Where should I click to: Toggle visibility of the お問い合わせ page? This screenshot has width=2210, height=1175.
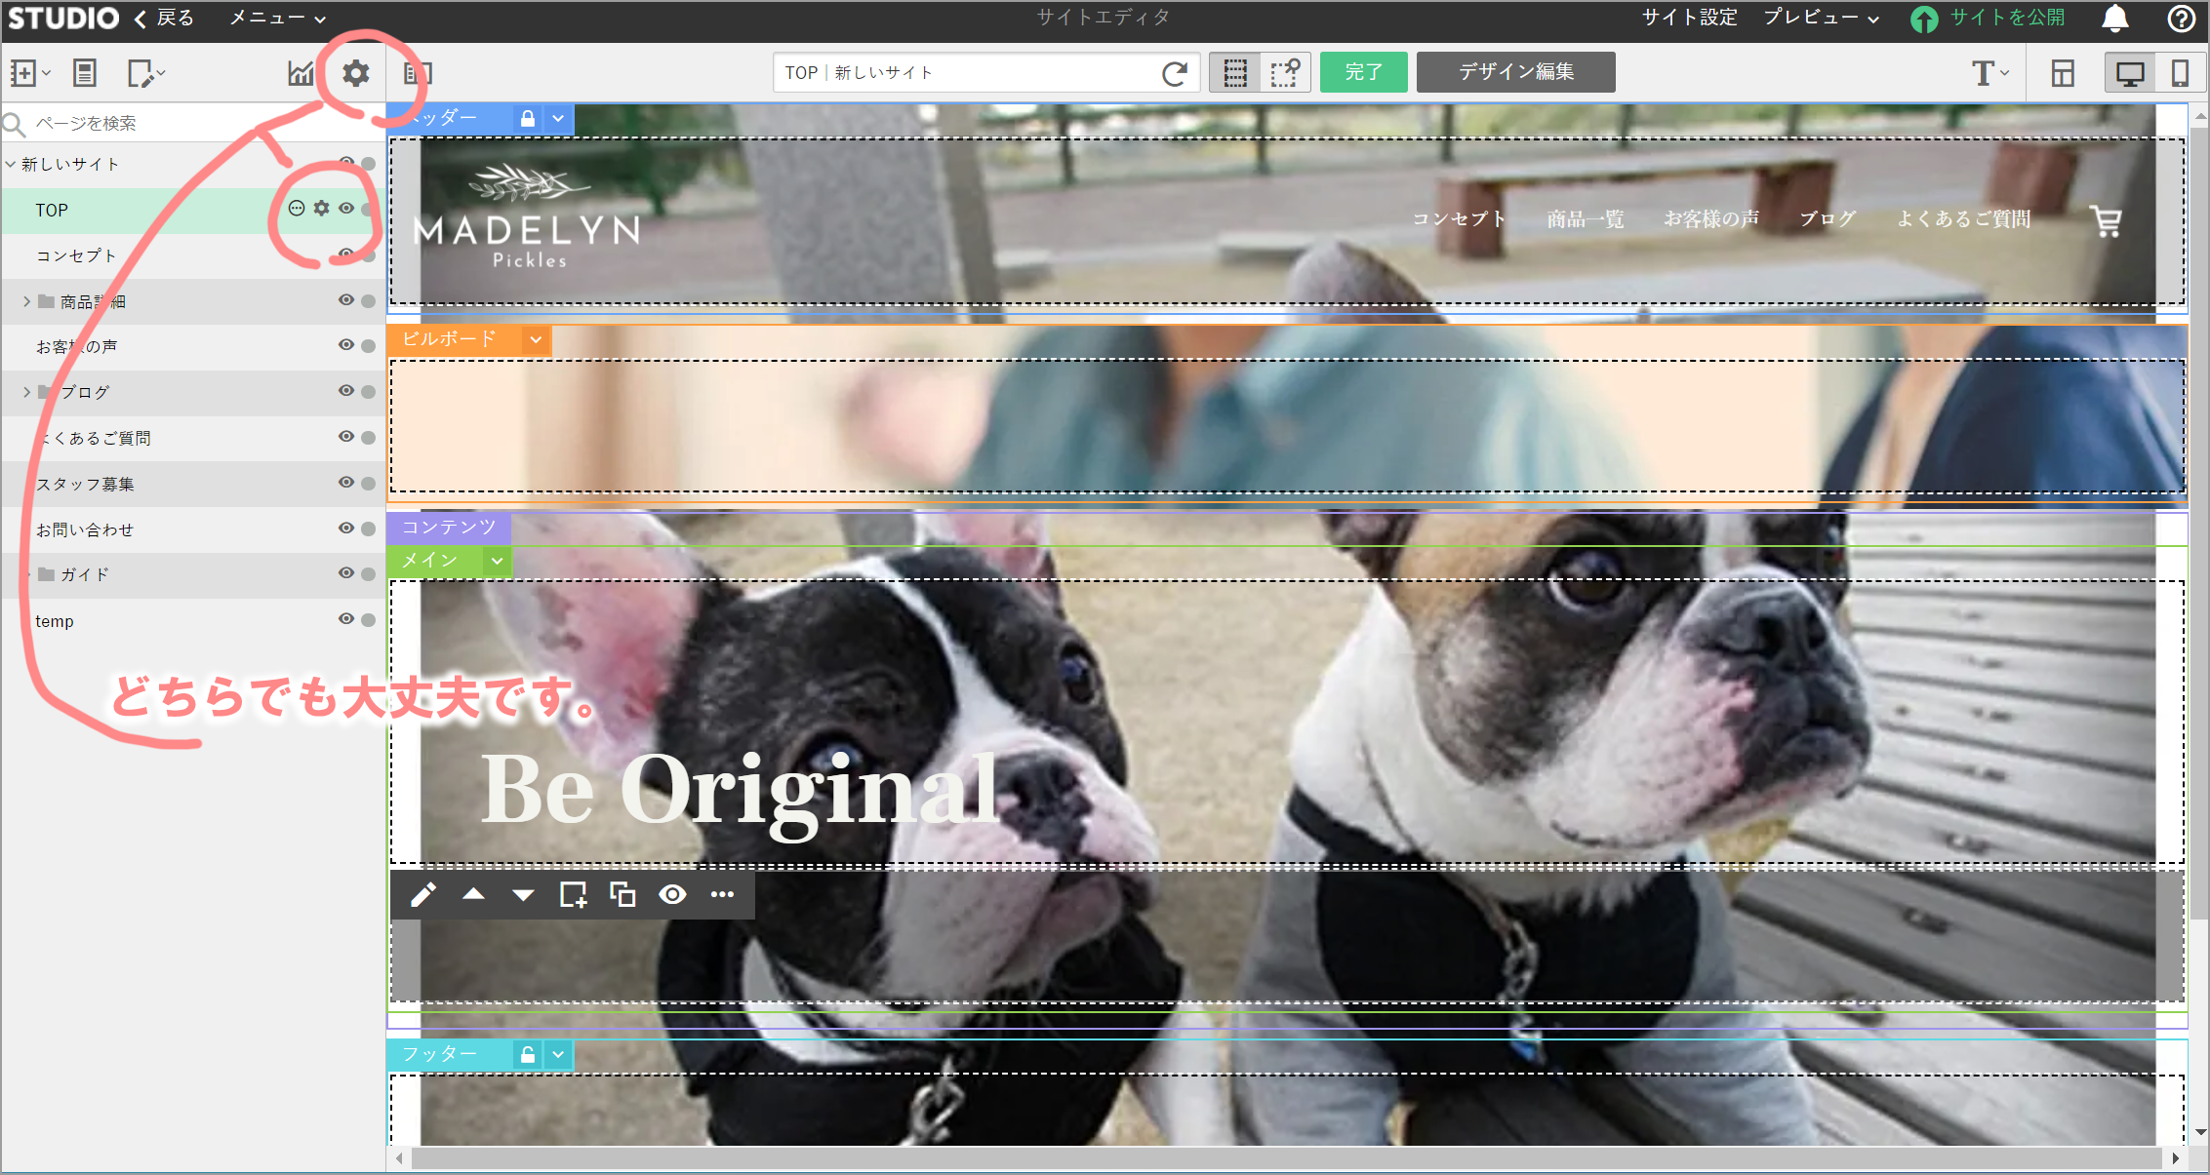pyautogui.click(x=345, y=529)
